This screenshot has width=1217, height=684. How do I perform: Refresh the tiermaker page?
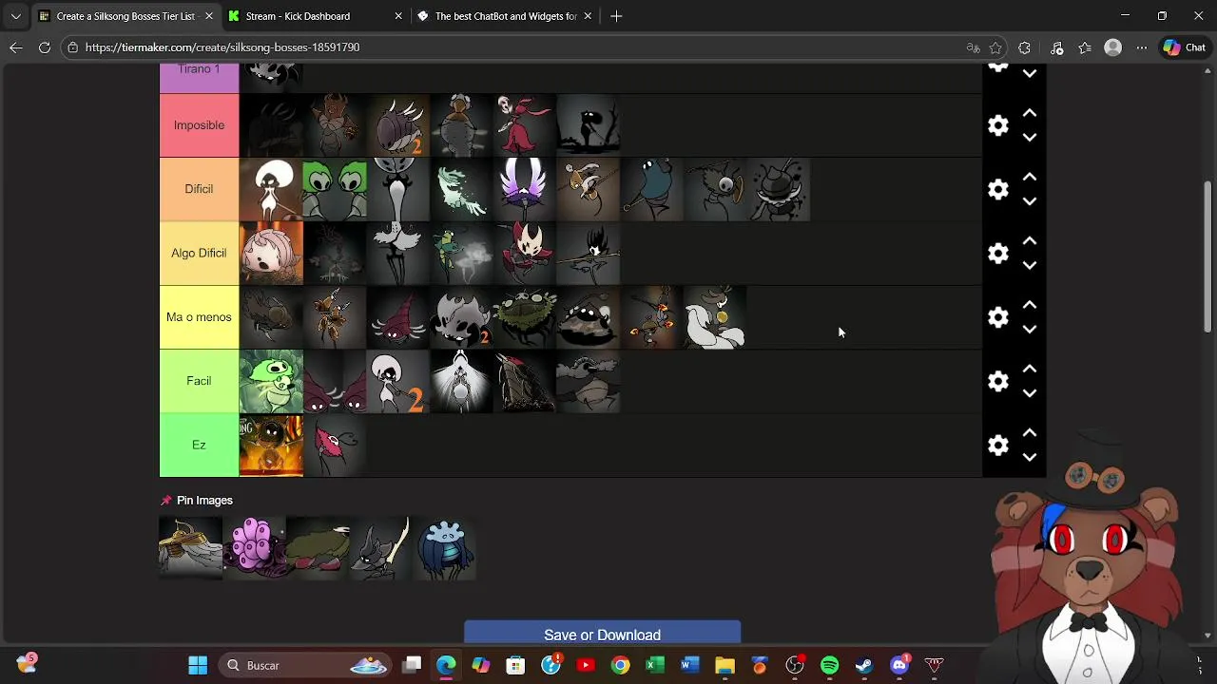click(45, 47)
